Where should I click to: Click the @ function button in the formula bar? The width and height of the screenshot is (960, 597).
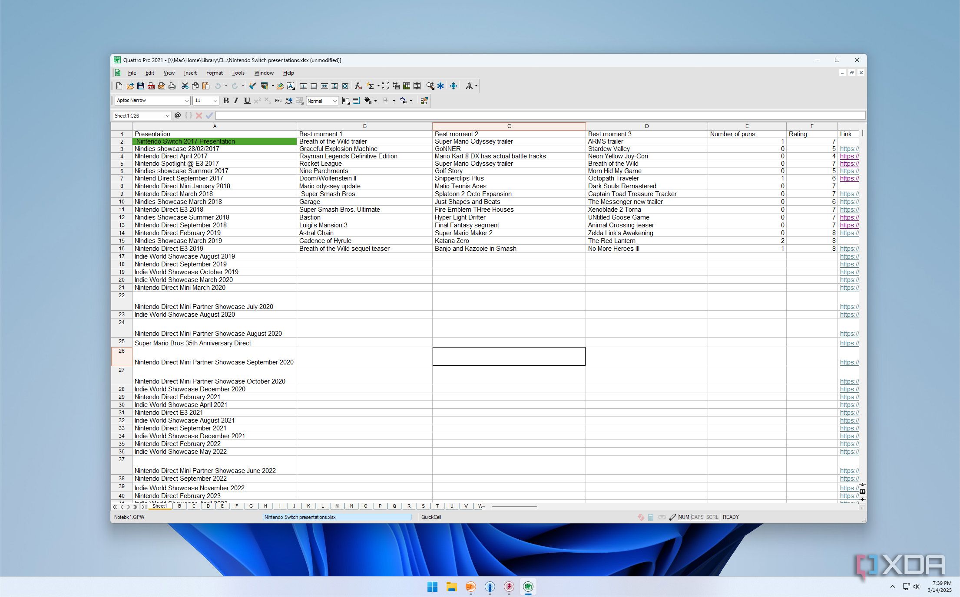[x=178, y=115]
